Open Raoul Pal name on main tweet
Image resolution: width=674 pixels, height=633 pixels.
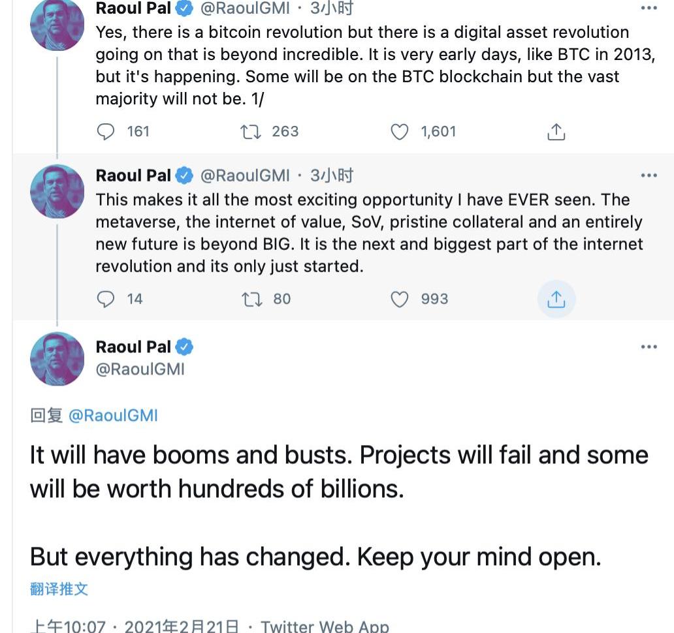pos(133,347)
